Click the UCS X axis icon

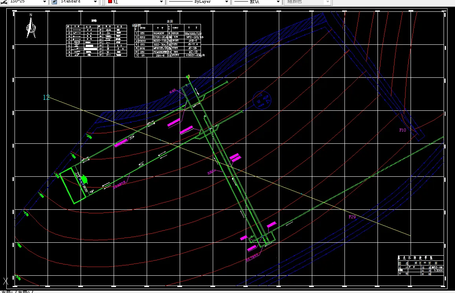5,281
